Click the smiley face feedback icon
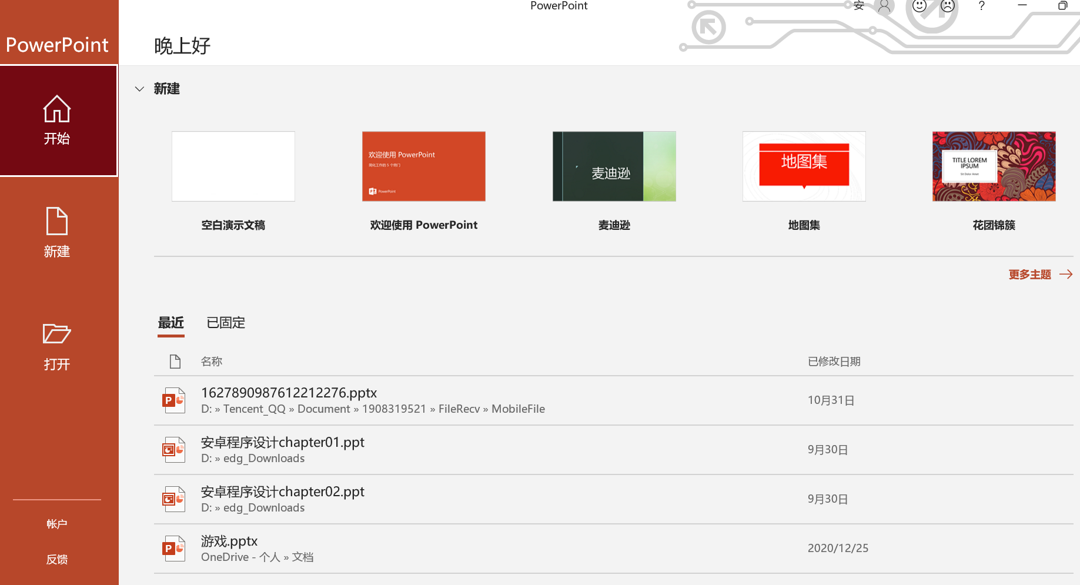This screenshot has width=1080, height=585. pyautogui.click(x=919, y=6)
